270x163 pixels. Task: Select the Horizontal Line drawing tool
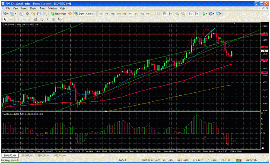24,19
